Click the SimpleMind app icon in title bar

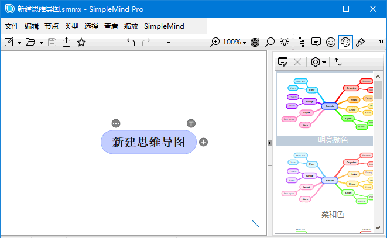pos(10,9)
